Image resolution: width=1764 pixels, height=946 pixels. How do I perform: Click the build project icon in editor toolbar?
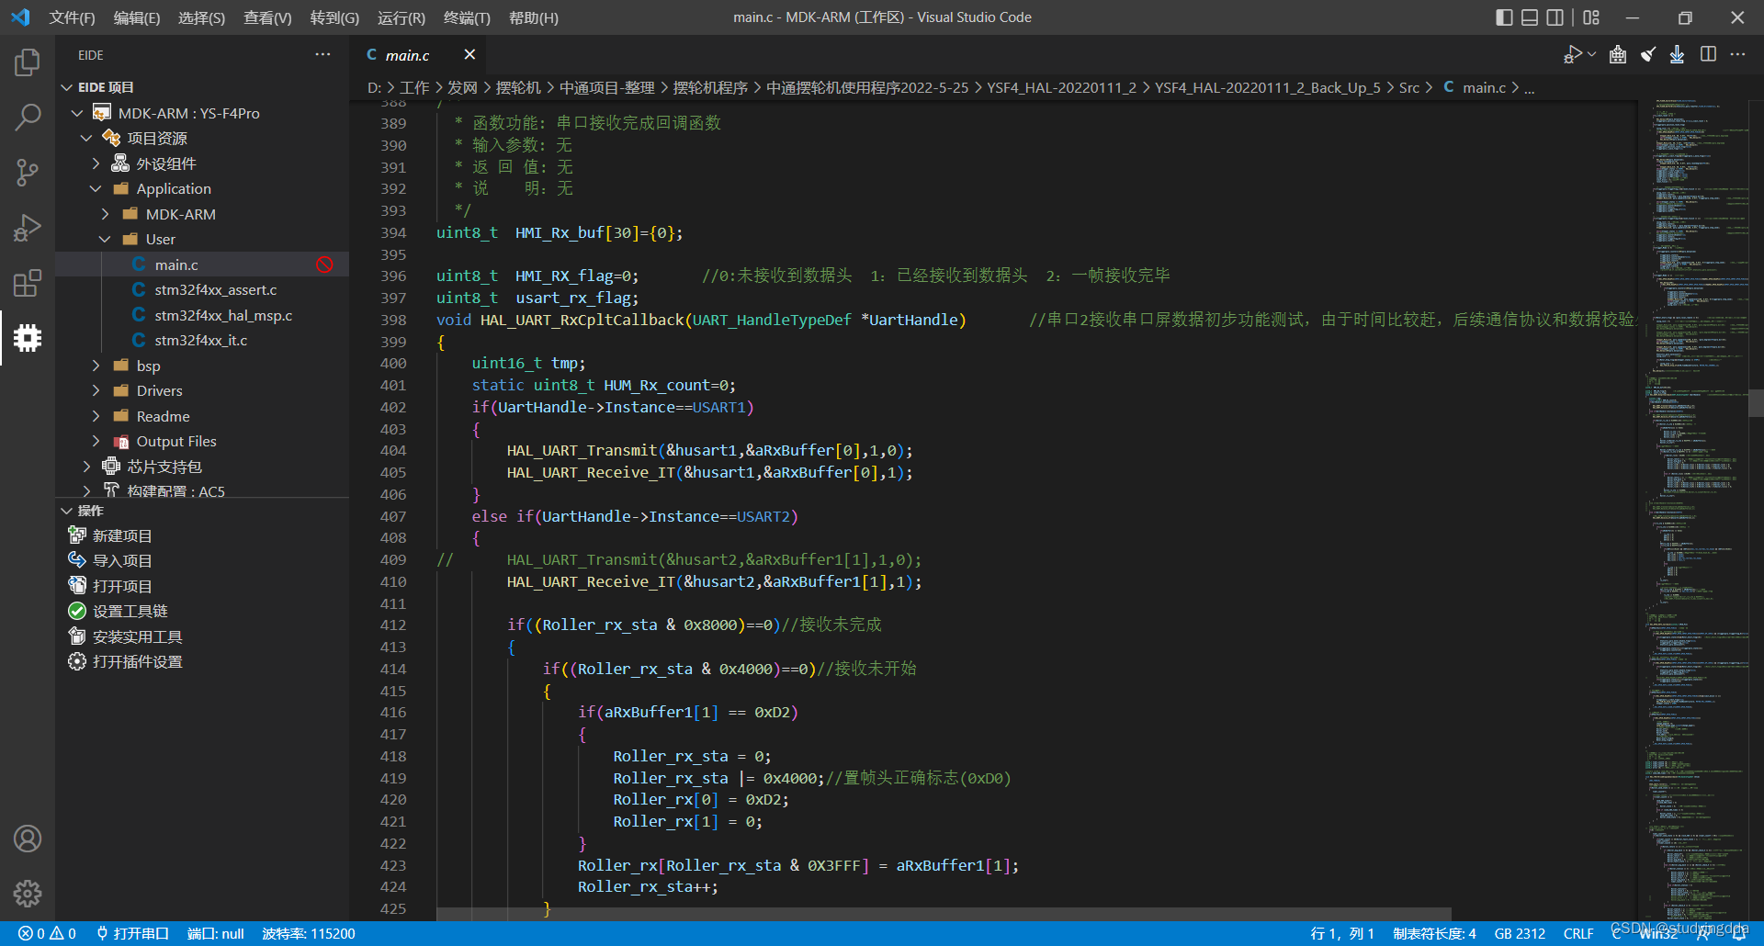(x=1618, y=55)
